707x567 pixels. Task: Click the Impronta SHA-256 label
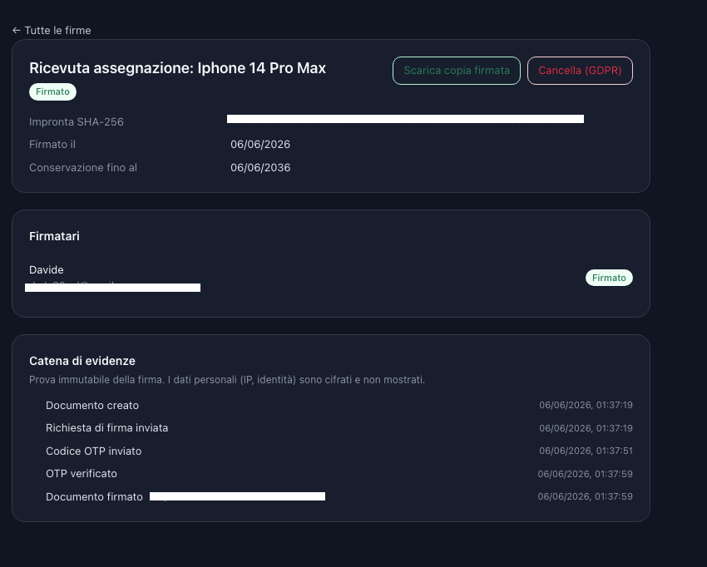(x=77, y=121)
